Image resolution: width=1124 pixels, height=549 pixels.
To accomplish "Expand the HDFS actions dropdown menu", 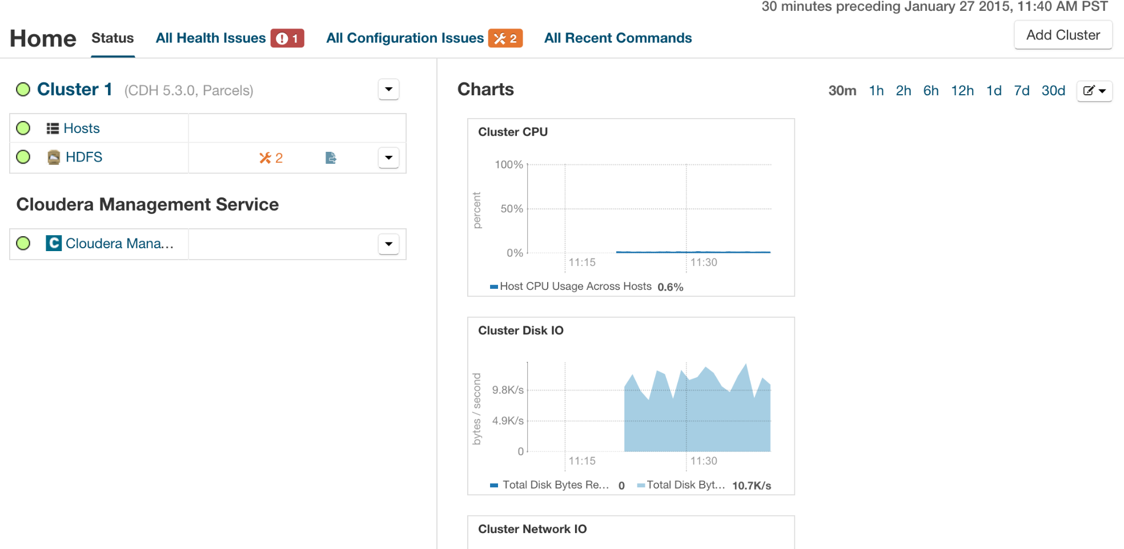I will click(x=388, y=158).
